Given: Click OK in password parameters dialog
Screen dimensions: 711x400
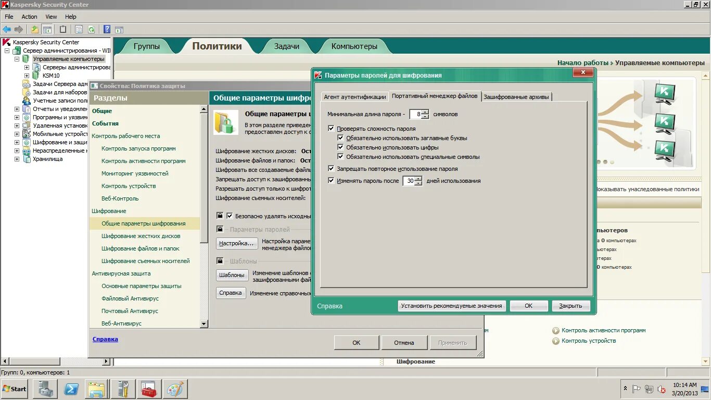Looking at the screenshot, I should coord(529,306).
